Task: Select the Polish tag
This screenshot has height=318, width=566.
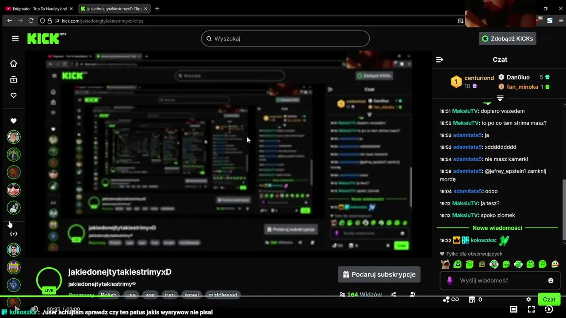Action: pos(109,295)
